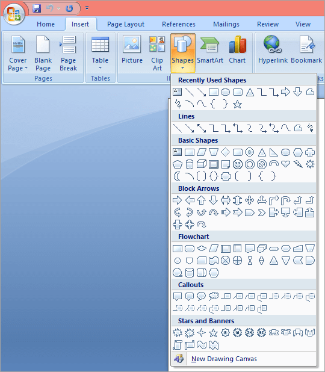This screenshot has width=325, height=372.
Task: Select the quad arrow in Block Arrows
Action: tap(250, 200)
